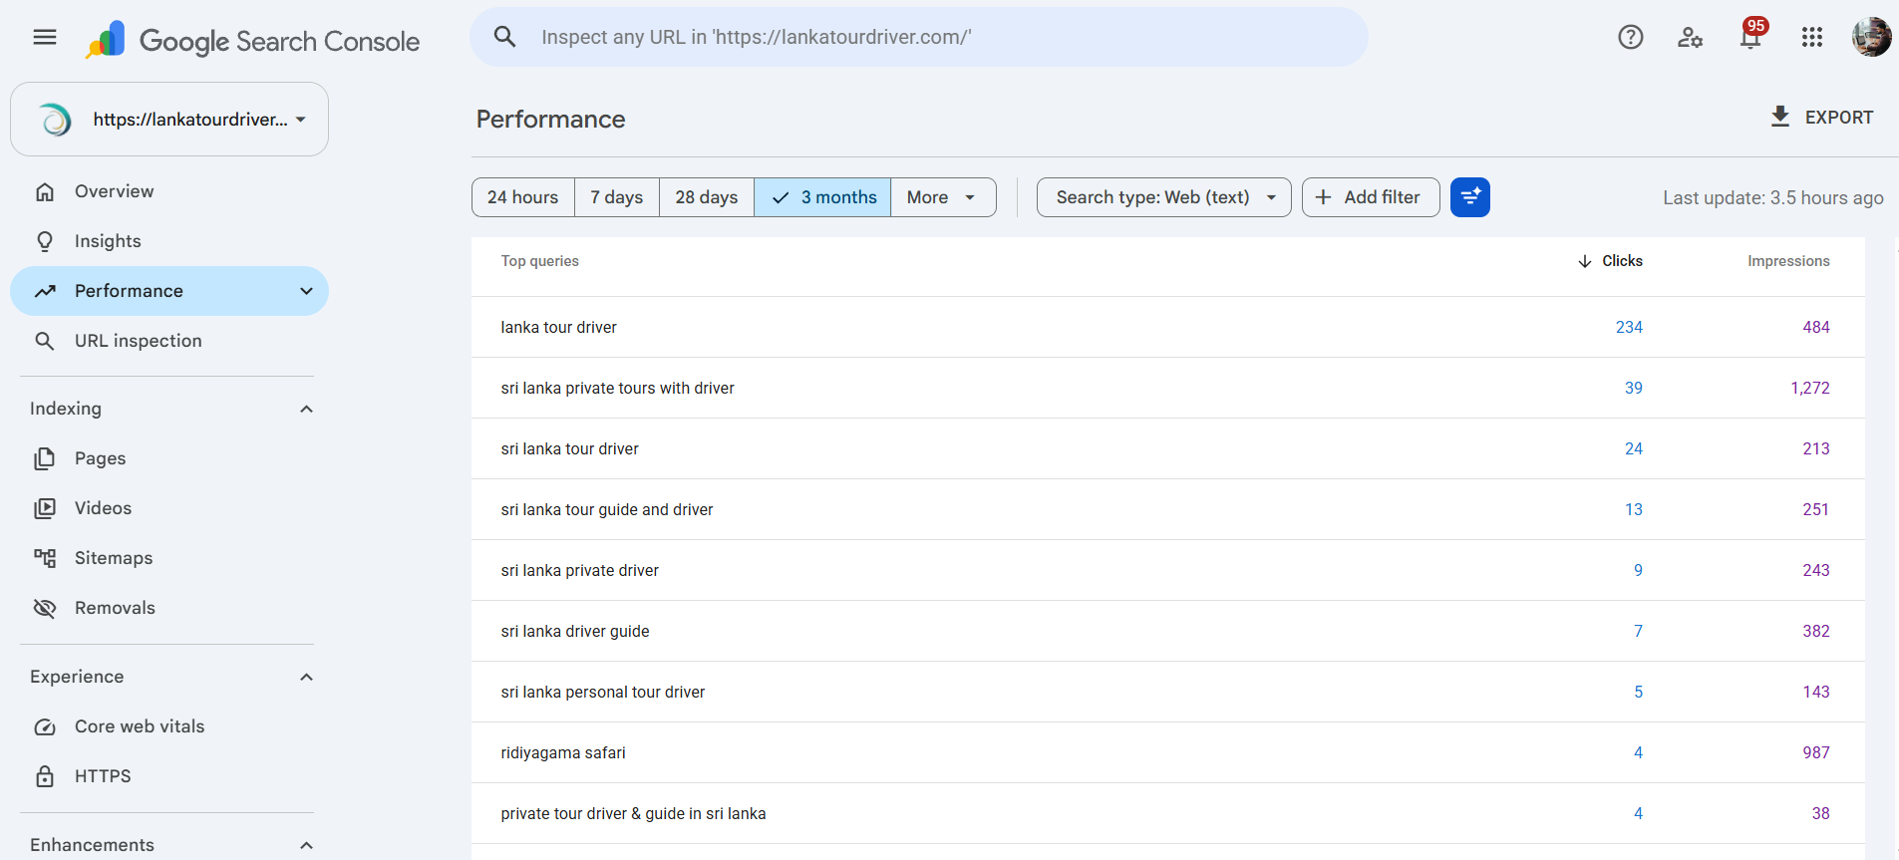This screenshot has width=1899, height=860.
Task: Open the Google apps grid
Action: (1812, 37)
